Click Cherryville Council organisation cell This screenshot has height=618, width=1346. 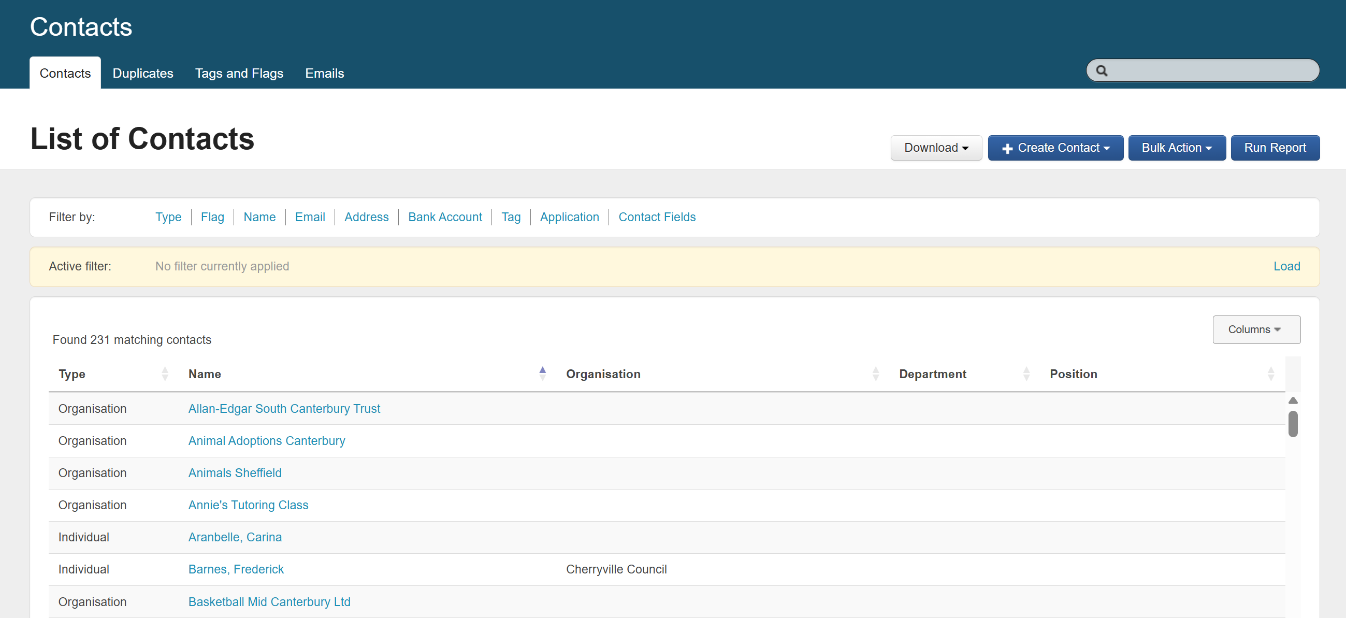tap(616, 569)
